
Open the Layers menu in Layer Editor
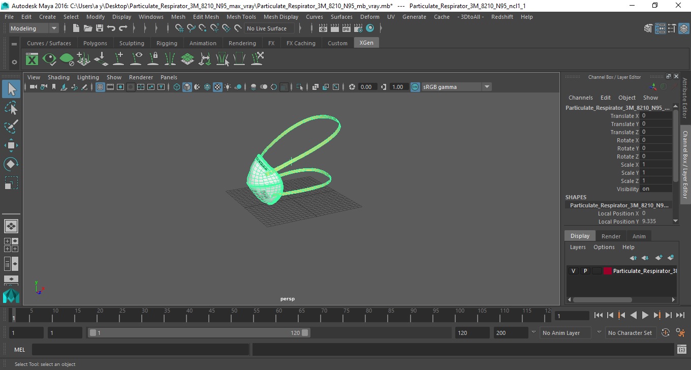[578, 247]
